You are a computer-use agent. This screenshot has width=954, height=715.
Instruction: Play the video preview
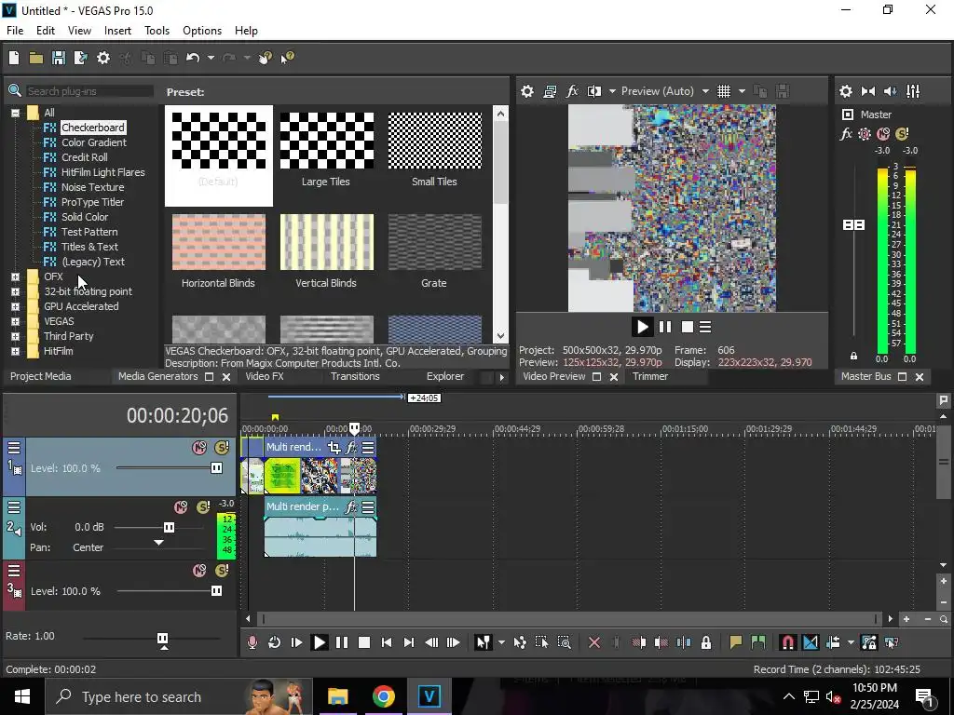pyautogui.click(x=642, y=327)
